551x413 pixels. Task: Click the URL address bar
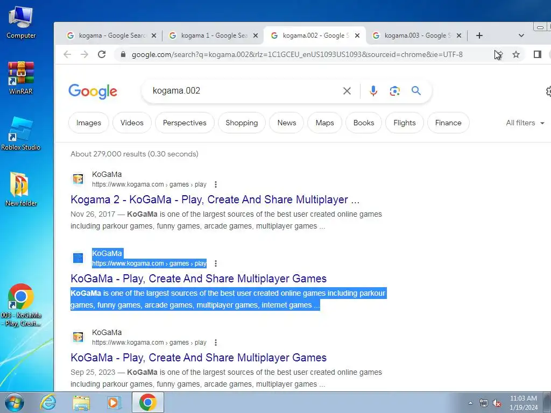[297, 54]
